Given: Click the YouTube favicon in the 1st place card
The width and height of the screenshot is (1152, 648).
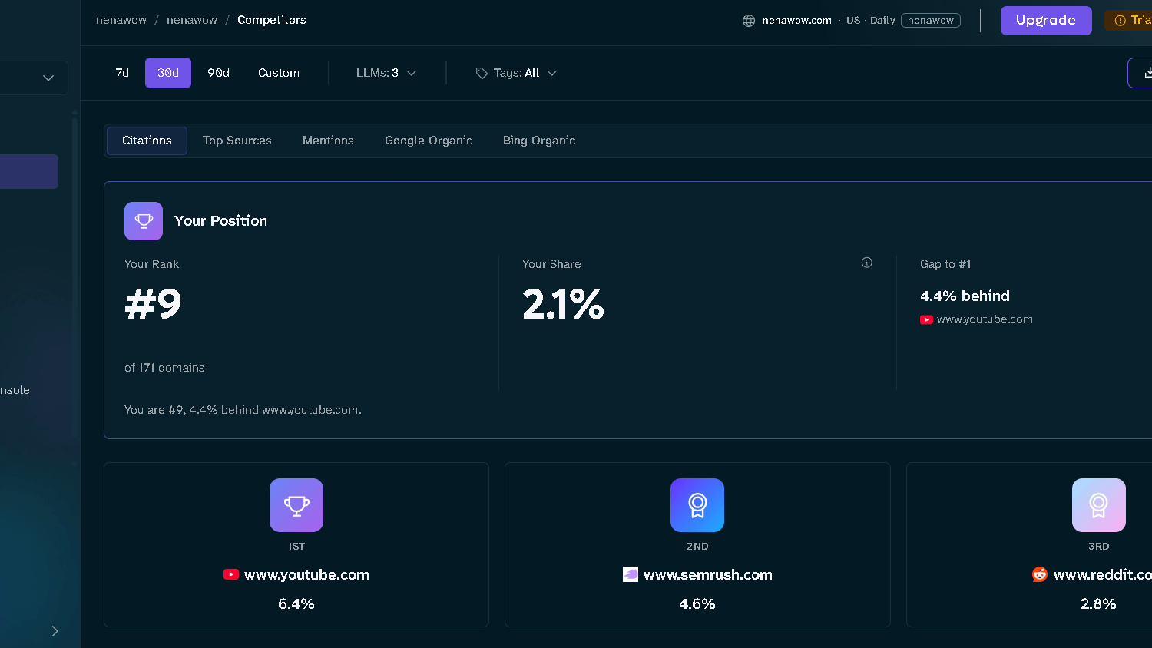Looking at the screenshot, I should [231, 574].
